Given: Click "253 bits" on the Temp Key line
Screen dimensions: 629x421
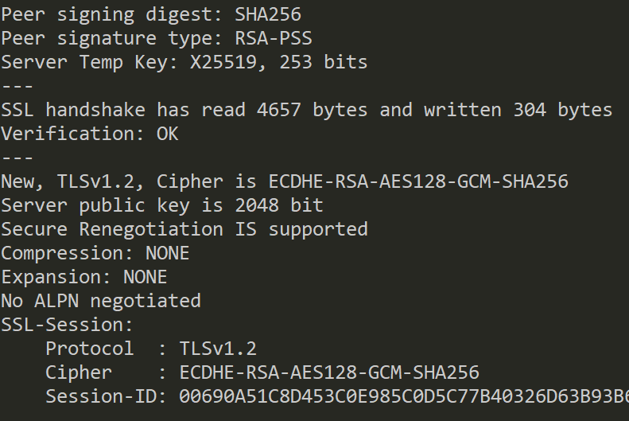Looking at the screenshot, I should [323, 62].
